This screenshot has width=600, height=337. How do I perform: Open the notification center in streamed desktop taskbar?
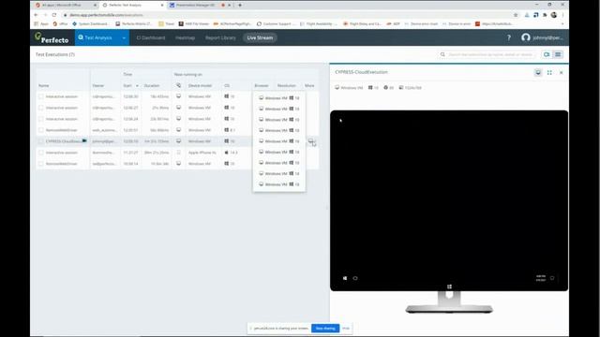(x=552, y=278)
